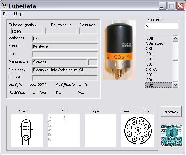186x155 pixels.
Task: Click the Variations field showing C3a
Action: [65, 39]
